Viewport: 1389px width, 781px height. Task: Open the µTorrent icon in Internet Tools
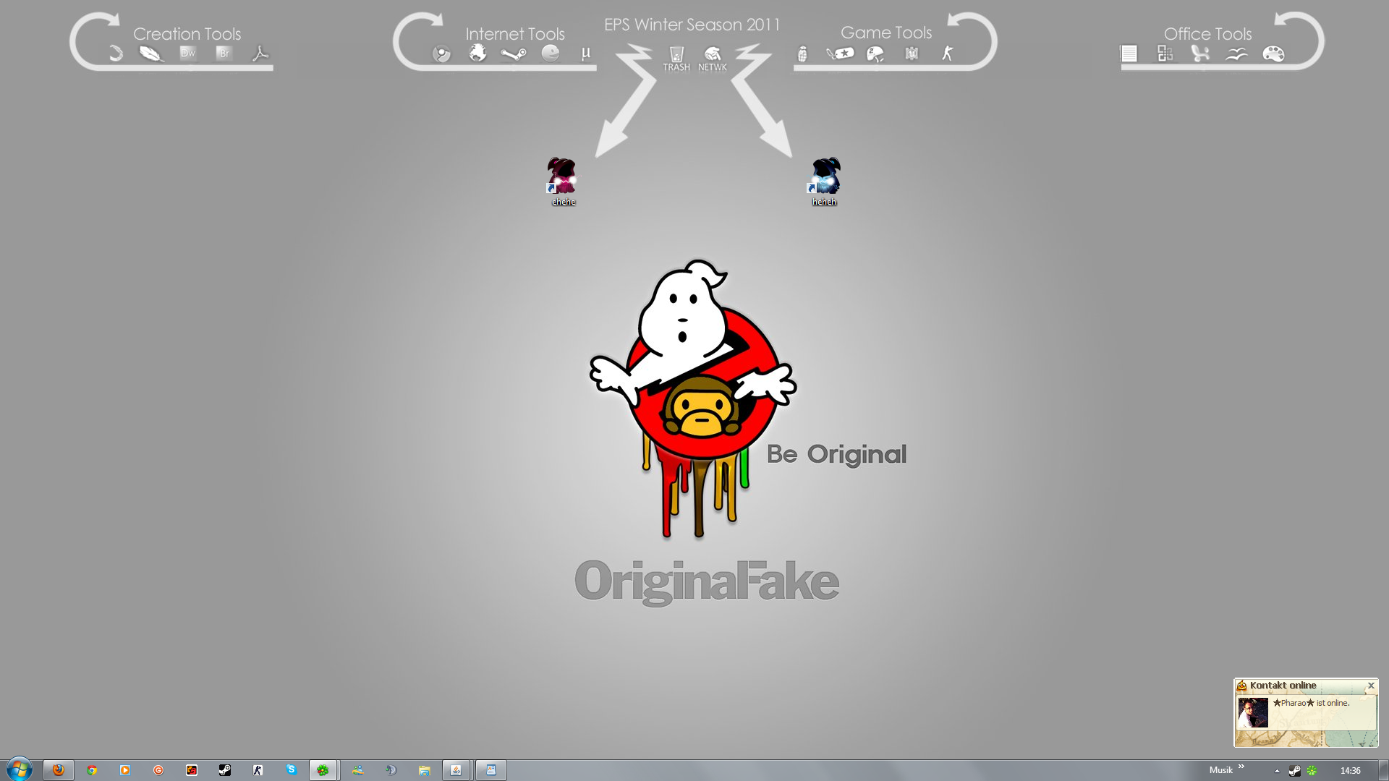tap(585, 54)
